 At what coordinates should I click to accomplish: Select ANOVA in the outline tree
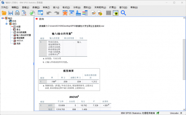tap(20, 41)
